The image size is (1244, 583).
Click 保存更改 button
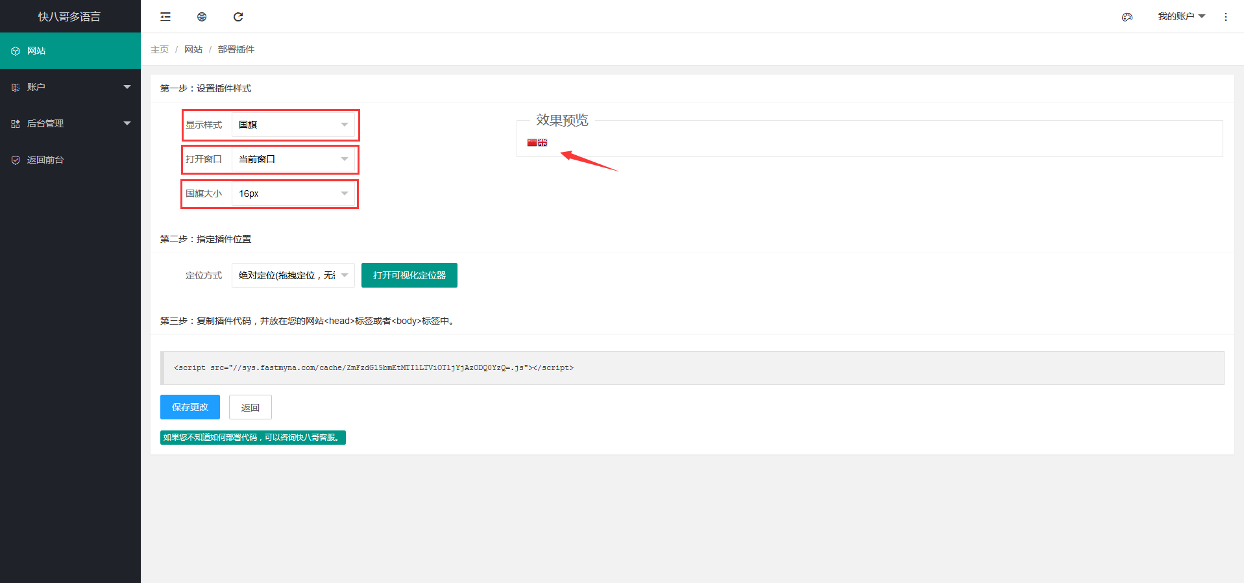pos(190,407)
